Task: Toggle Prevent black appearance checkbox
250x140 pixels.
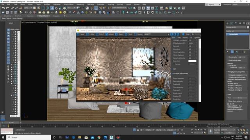Action: pyautogui.click(x=228, y=79)
